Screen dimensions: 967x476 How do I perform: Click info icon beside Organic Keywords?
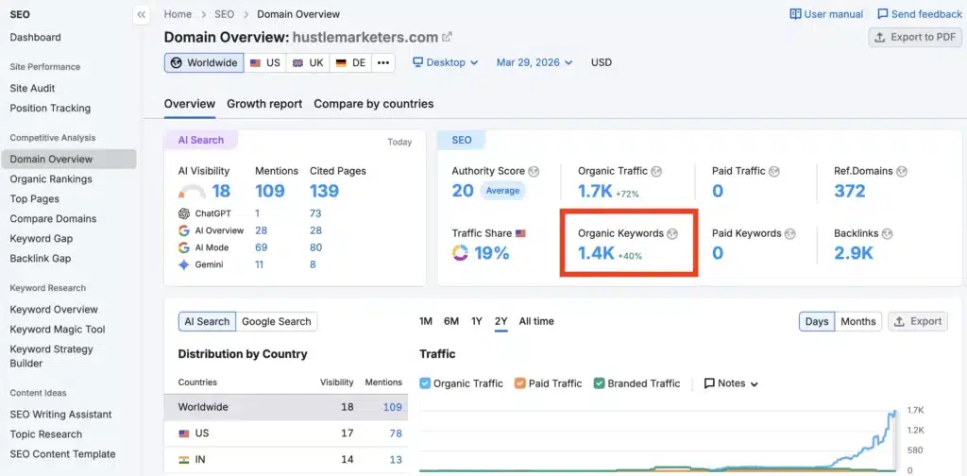pyautogui.click(x=672, y=233)
